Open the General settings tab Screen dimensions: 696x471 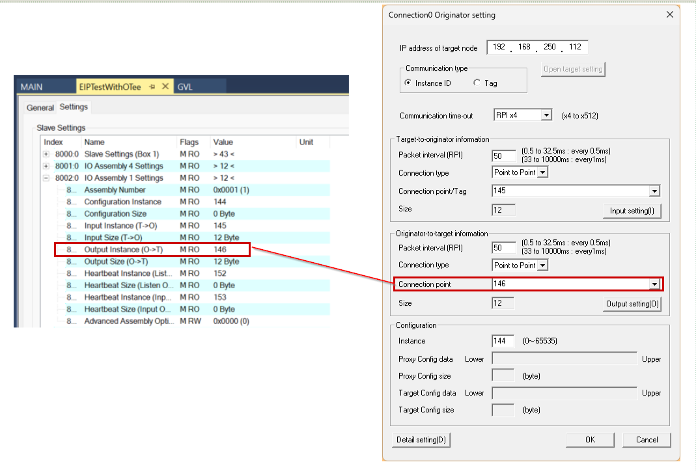pos(40,107)
